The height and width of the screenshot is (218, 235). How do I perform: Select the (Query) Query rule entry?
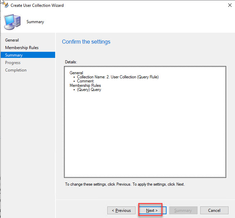point(89,90)
